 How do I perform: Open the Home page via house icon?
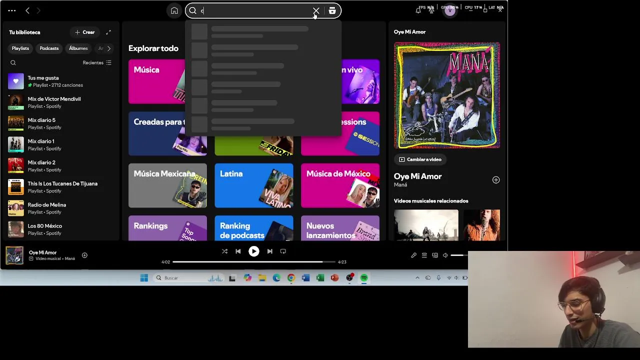pyautogui.click(x=174, y=10)
